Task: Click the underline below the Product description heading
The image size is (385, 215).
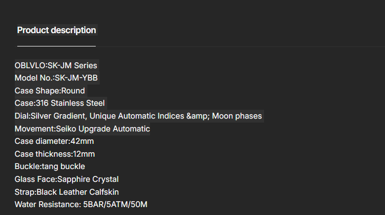Action: click(x=56, y=46)
